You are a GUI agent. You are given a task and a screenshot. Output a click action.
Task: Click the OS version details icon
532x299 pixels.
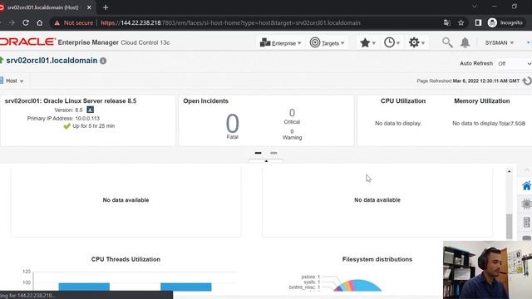pyautogui.click(x=90, y=110)
